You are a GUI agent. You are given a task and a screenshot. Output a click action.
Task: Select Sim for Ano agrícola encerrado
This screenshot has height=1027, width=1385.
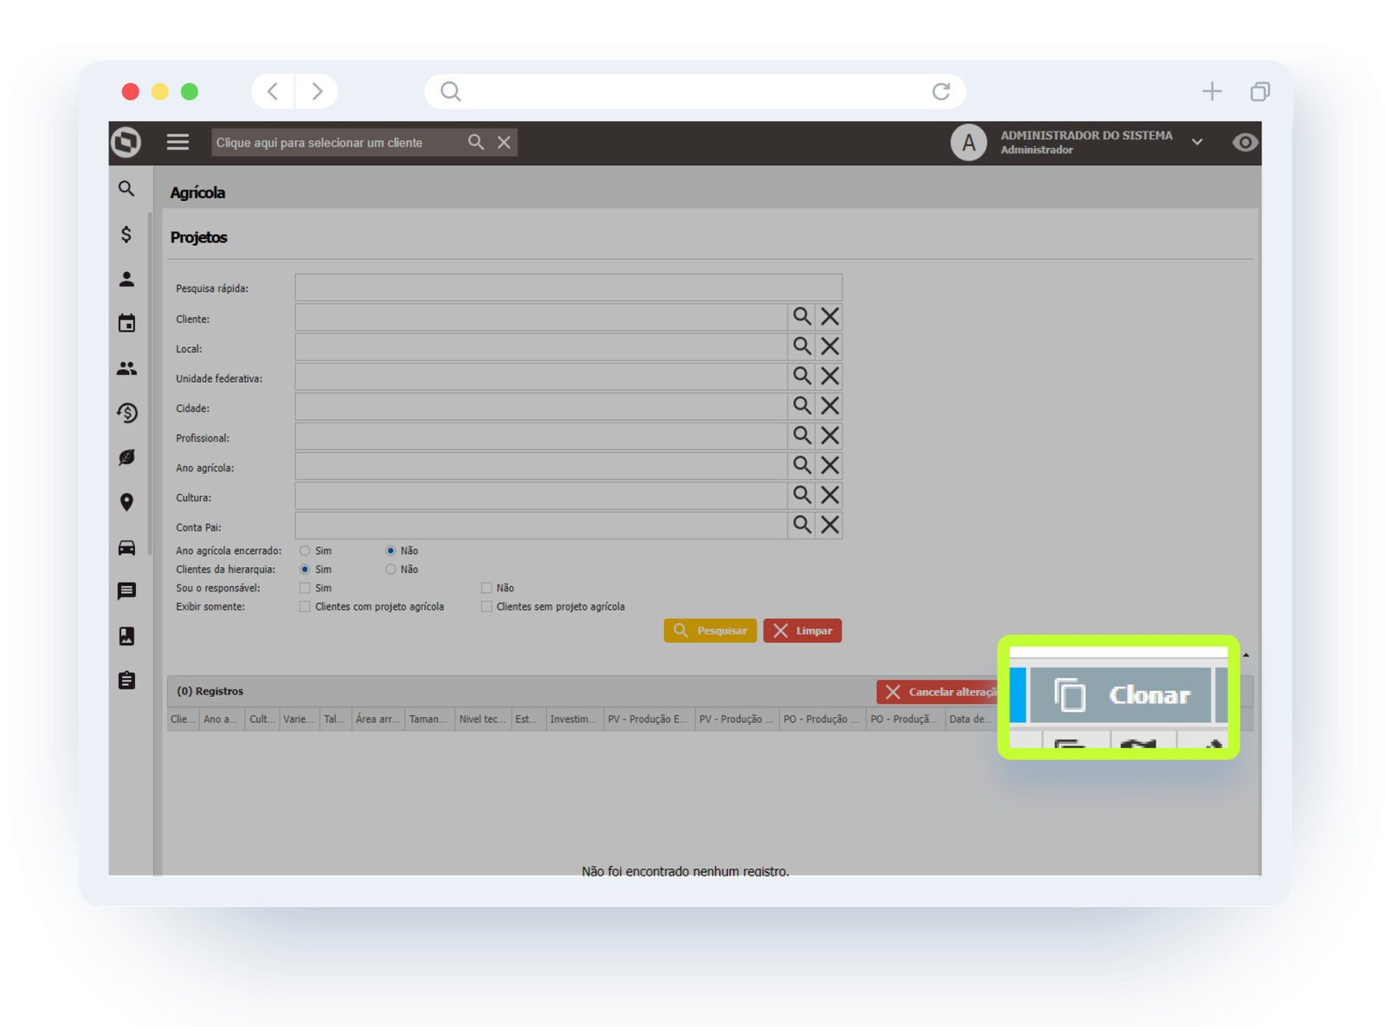(305, 551)
